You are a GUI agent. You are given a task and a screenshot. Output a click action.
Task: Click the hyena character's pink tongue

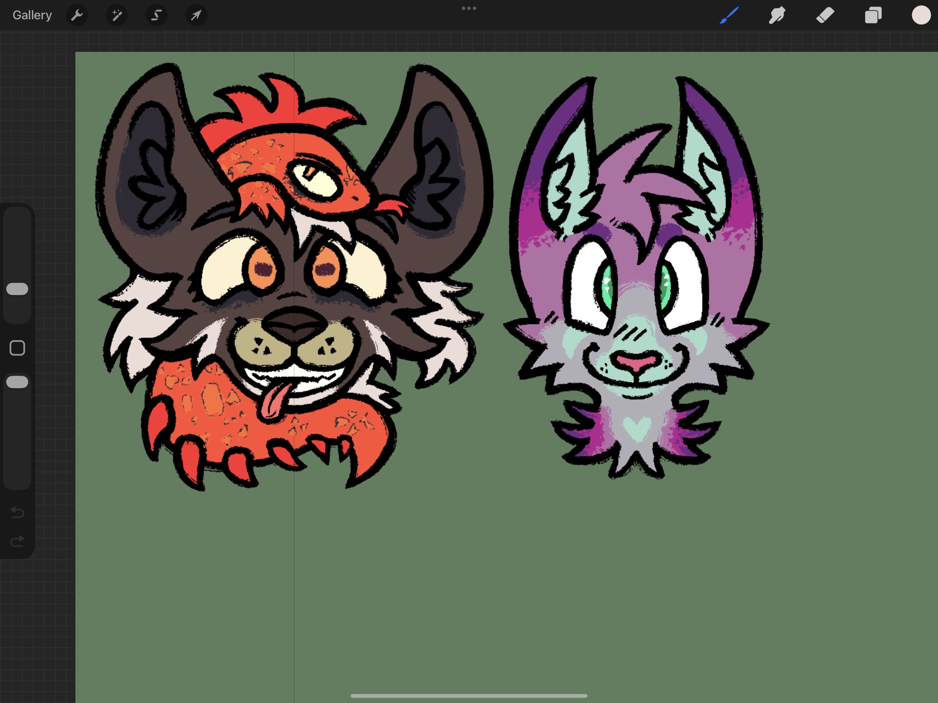click(276, 401)
